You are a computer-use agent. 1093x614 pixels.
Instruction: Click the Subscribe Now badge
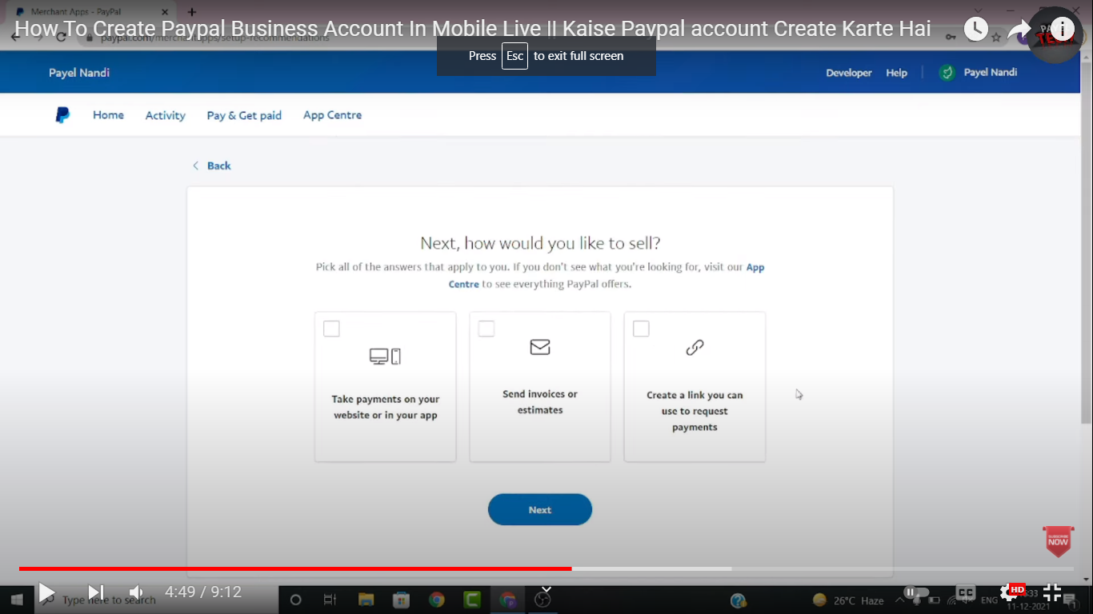tap(1058, 541)
